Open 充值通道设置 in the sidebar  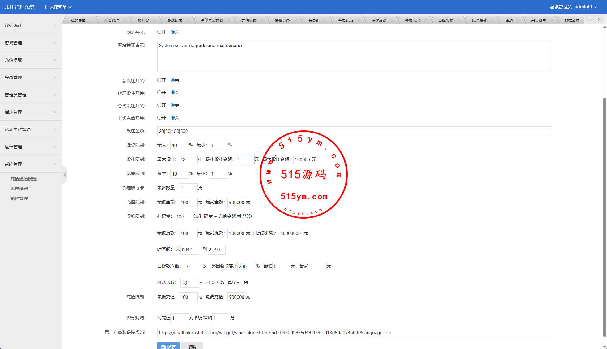pos(24,179)
